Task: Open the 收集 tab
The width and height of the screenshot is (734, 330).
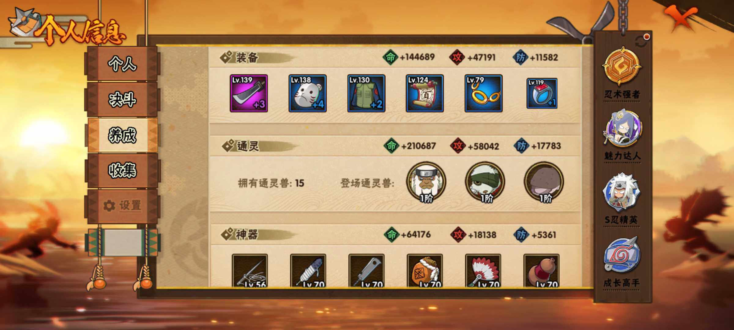Action: (122, 170)
